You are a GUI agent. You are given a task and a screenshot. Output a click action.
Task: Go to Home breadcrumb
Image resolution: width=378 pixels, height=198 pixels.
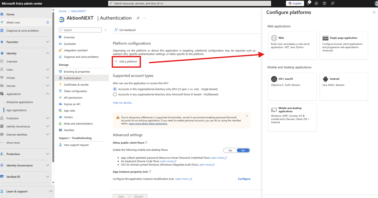point(63,11)
